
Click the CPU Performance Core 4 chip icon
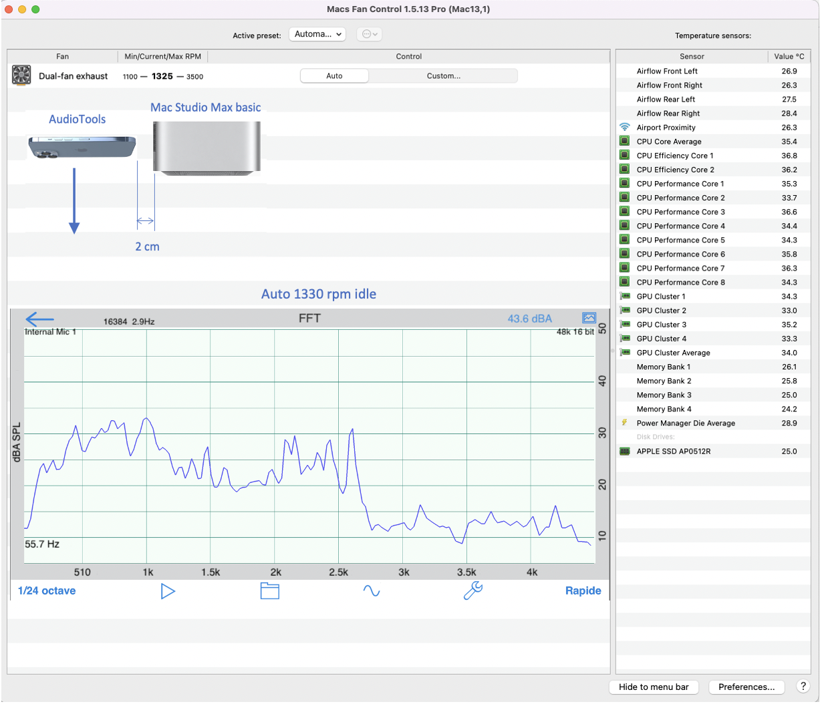click(625, 226)
